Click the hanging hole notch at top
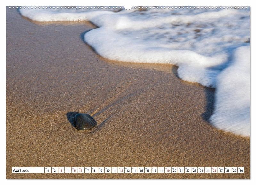The width and height of the screenshot is (256, 185). 128,7
